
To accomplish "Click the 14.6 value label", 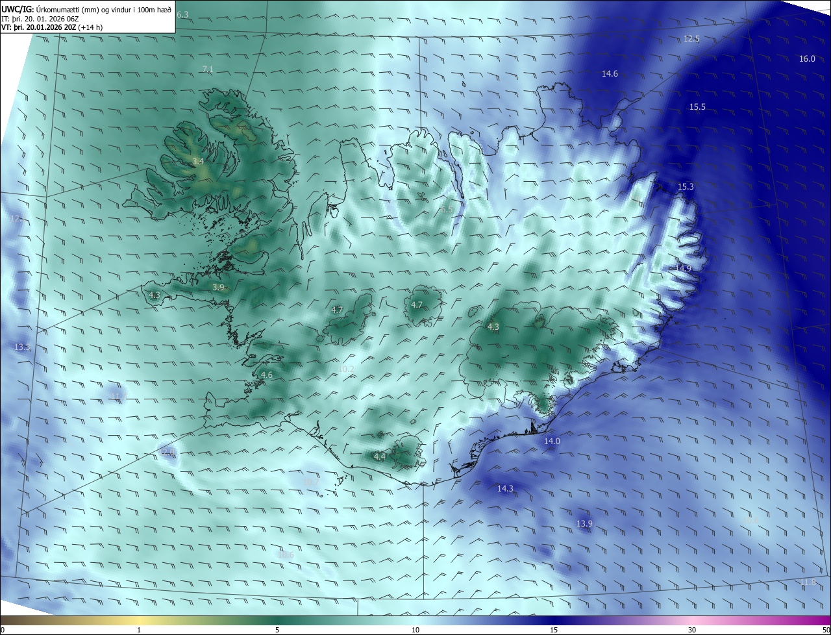I will tap(610, 74).
